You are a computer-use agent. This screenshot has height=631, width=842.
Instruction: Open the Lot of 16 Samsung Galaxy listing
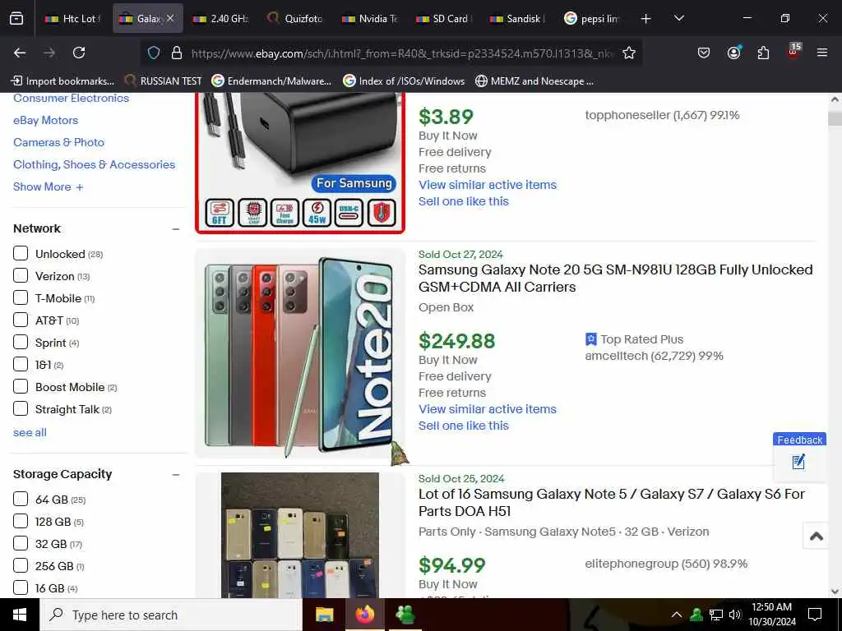(x=612, y=502)
